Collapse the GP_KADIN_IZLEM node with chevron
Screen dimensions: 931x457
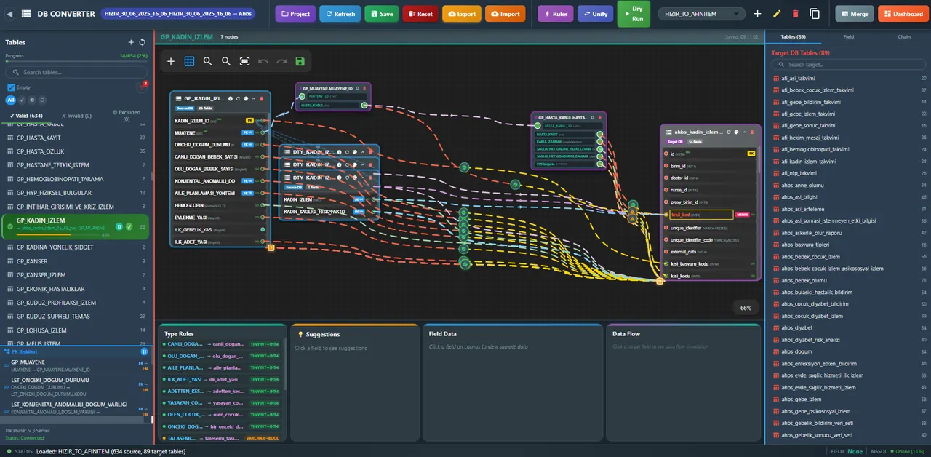[x=254, y=98]
